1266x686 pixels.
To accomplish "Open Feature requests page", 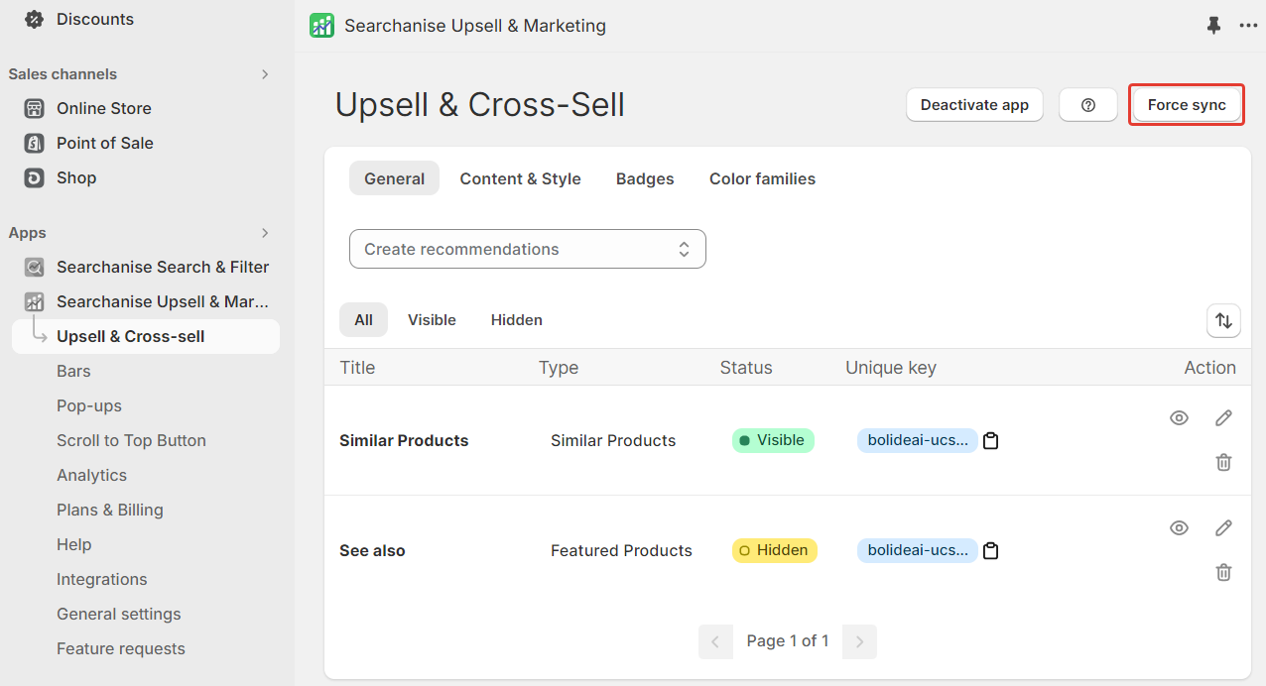I will pos(121,648).
